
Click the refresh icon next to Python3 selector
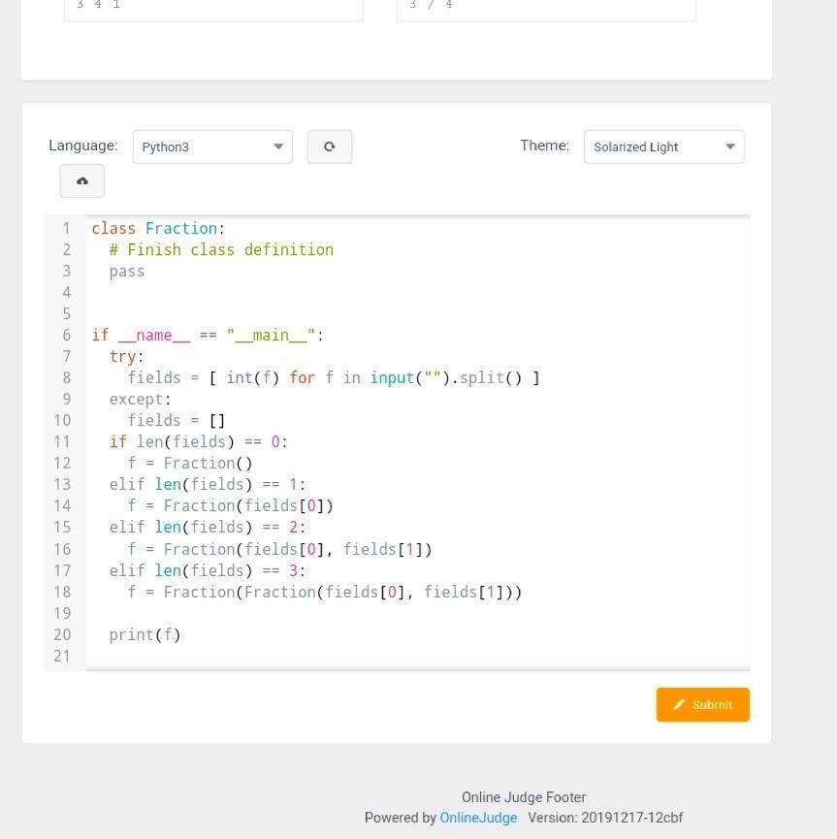[329, 145]
